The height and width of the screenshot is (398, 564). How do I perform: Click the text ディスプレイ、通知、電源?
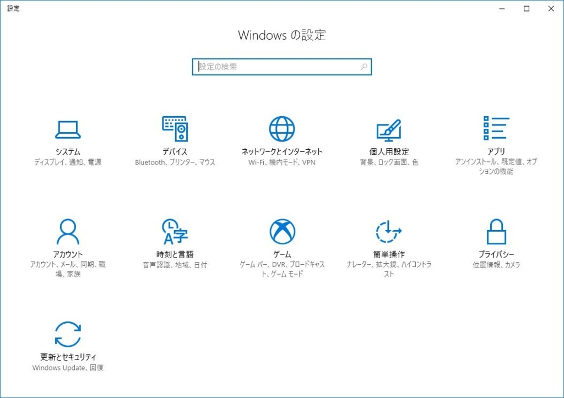click(x=68, y=162)
